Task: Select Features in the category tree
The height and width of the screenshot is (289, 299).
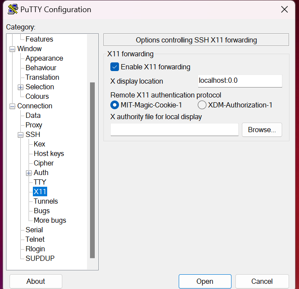Action: coord(39,39)
